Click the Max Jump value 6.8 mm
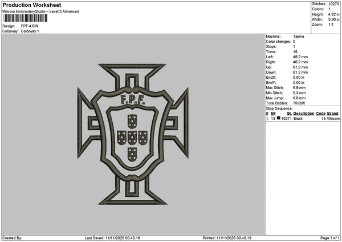 (x=299, y=98)
